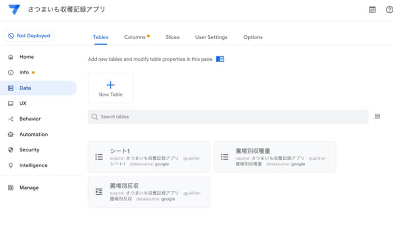
Task: Open the Intelligence section
Action: coord(33,166)
